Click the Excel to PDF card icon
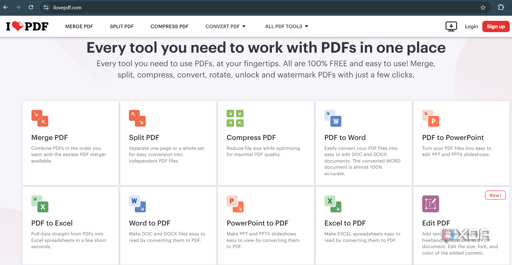The height and width of the screenshot is (265, 512). tap(333, 204)
